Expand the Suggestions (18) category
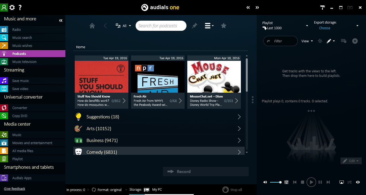The image size is (366, 195). [x=159, y=117]
